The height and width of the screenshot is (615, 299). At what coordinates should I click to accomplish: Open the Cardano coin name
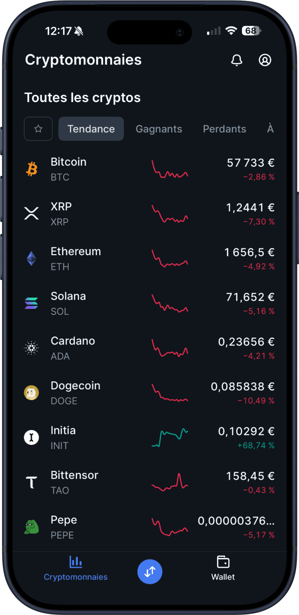(73, 341)
